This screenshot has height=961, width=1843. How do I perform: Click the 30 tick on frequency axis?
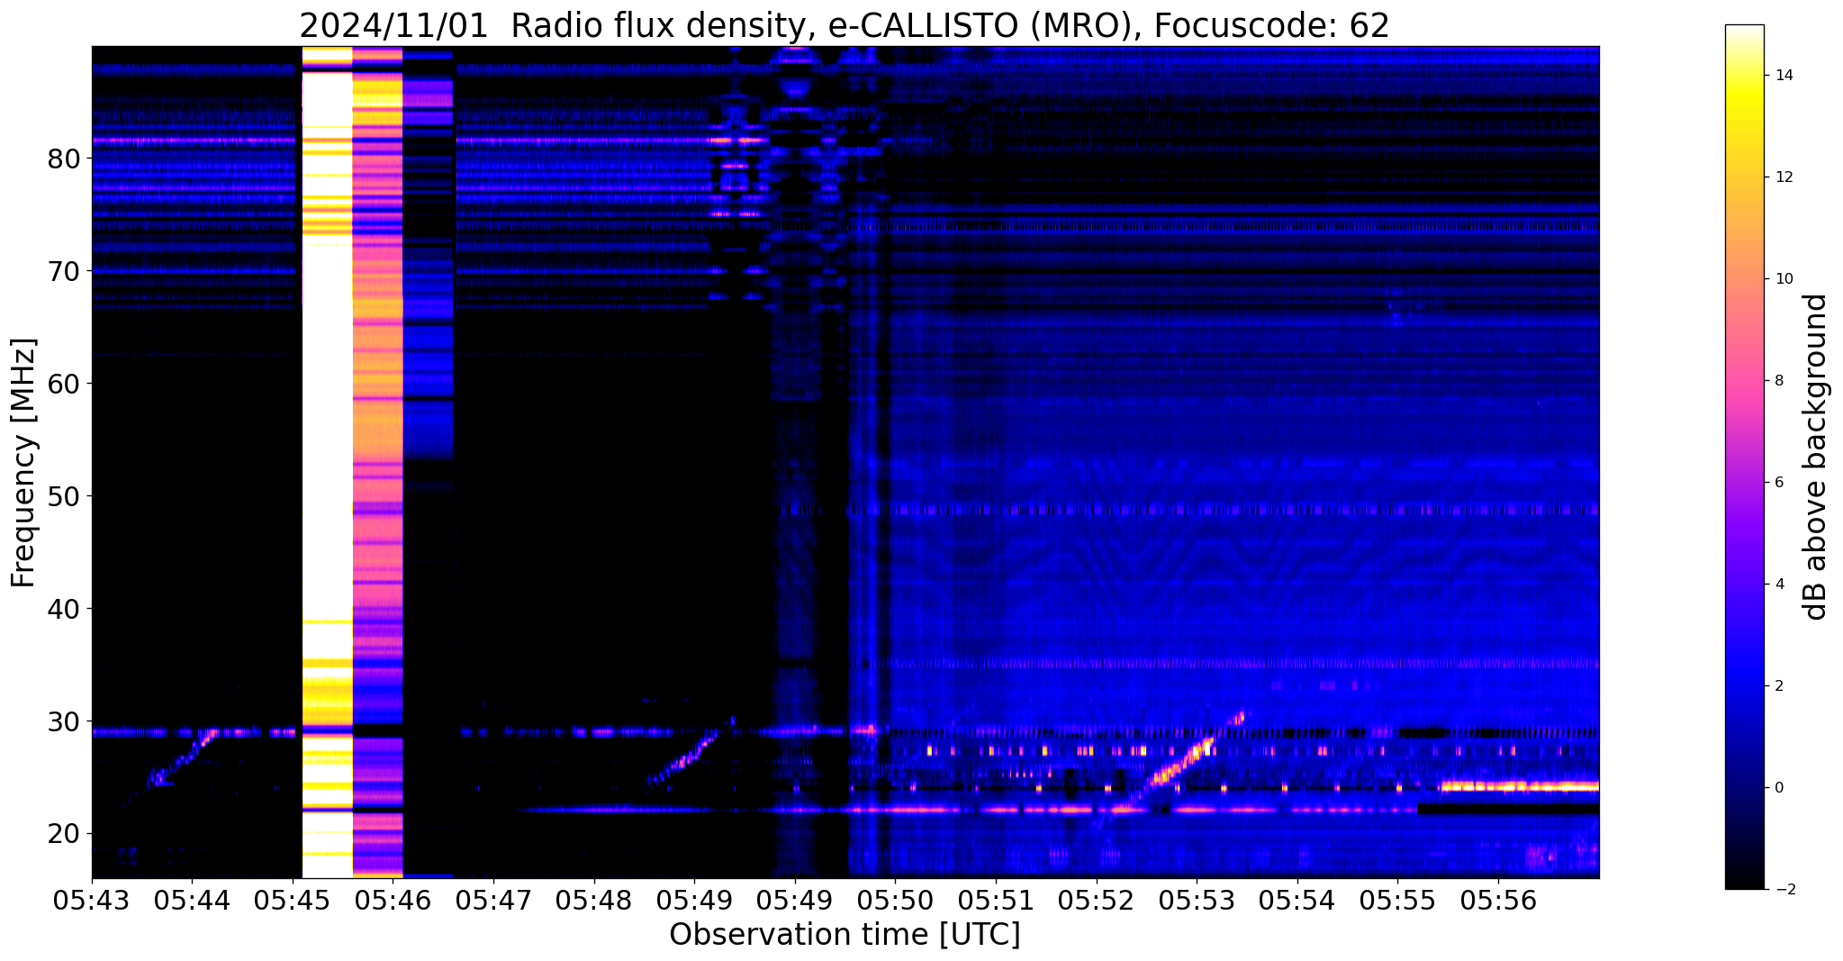pos(65,721)
